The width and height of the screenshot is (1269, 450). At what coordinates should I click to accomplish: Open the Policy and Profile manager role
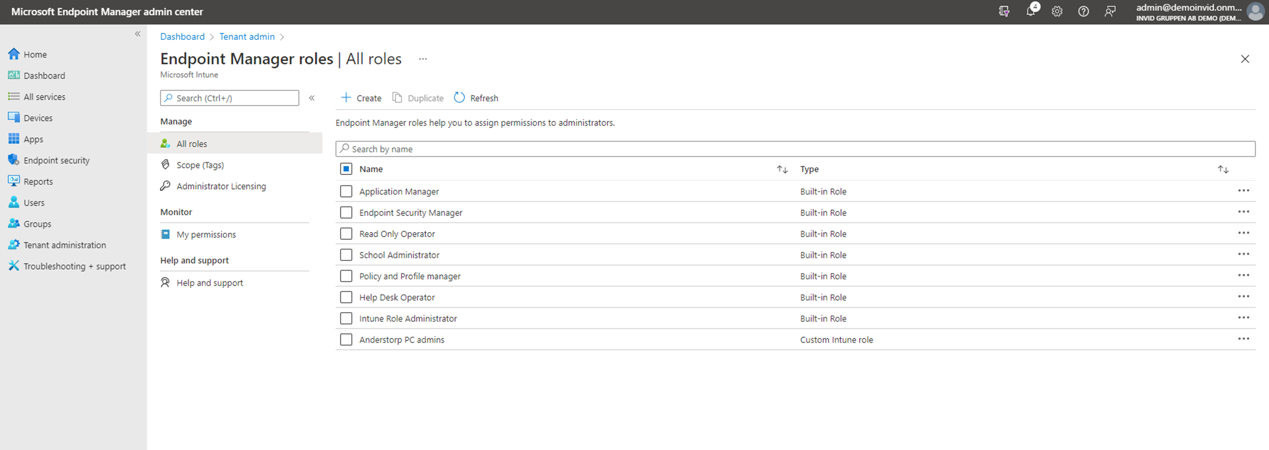click(x=410, y=276)
